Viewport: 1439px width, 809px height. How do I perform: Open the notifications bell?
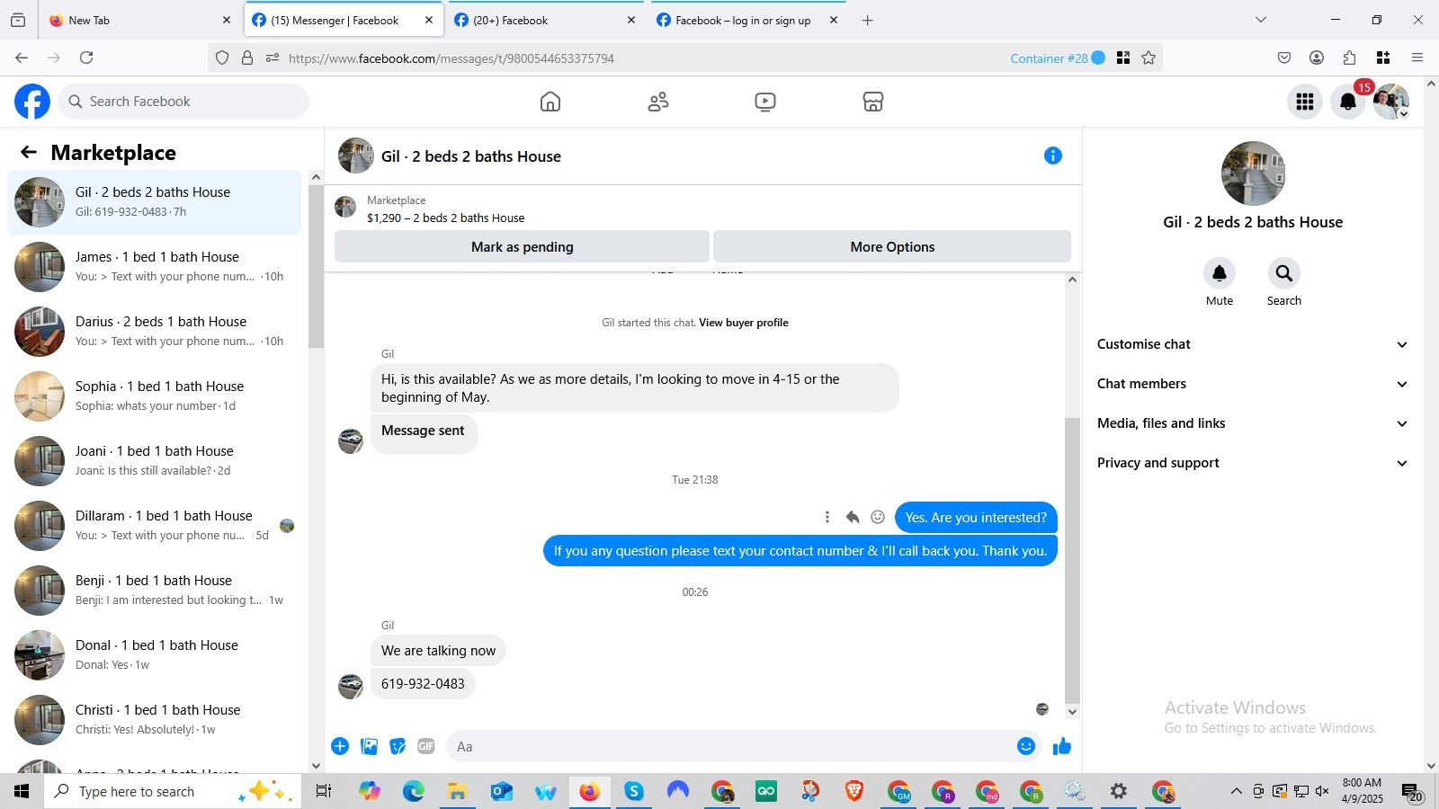[x=1348, y=102]
